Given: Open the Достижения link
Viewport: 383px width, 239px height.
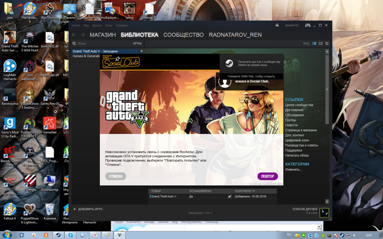Looking at the screenshot, I should click(294, 110).
